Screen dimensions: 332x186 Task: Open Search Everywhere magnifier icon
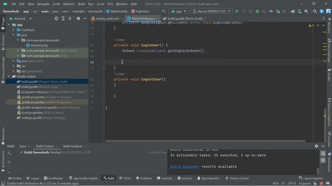pos(315,11)
